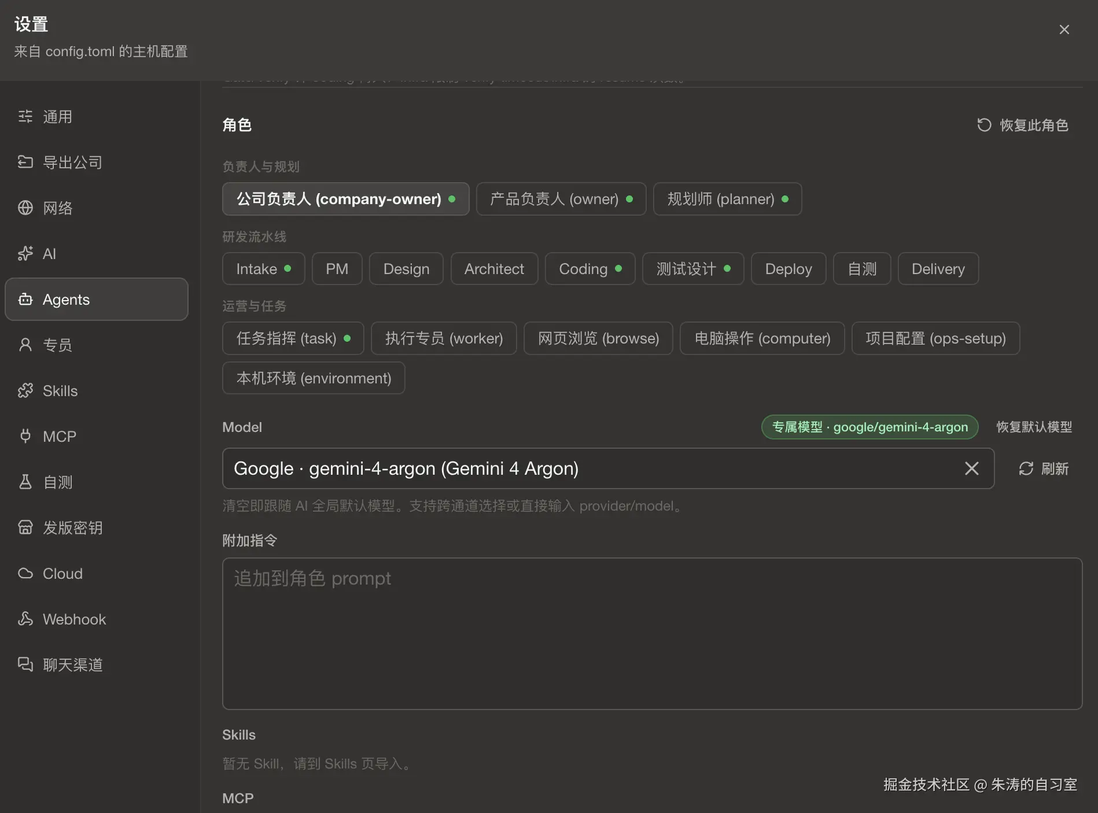Click the Webhook icon in sidebar
The image size is (1098, 813).
25,619
